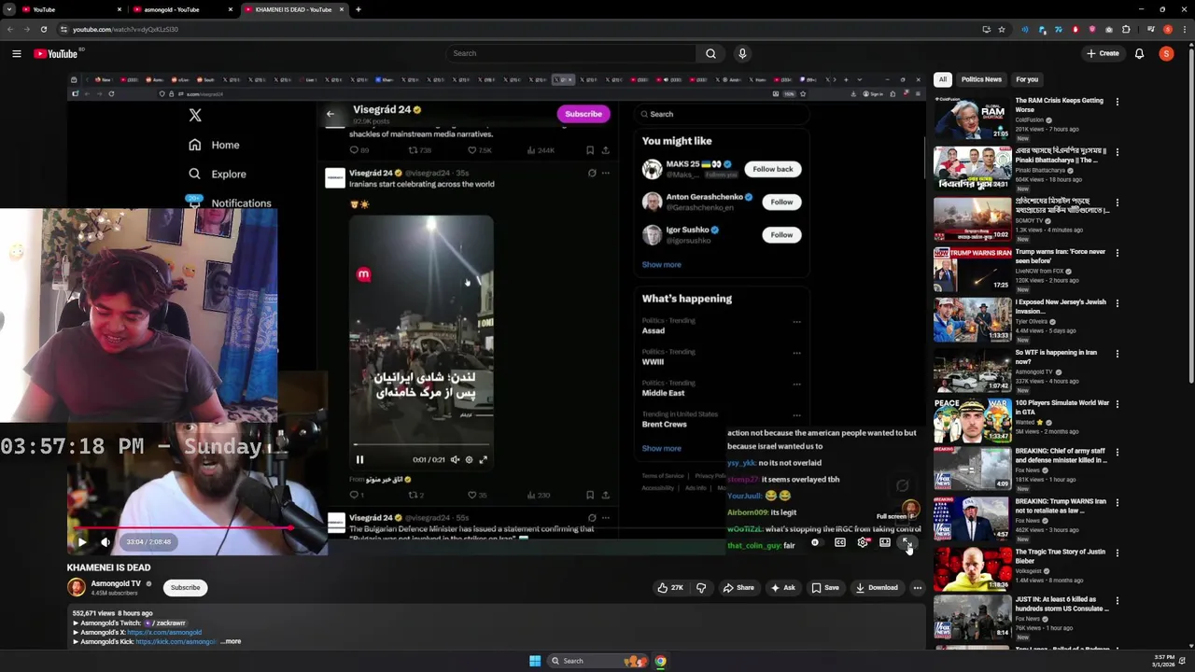Click the search magnifier button
Screen dimensions: 1195x672
pyautogui.click(x=710, y=53)
